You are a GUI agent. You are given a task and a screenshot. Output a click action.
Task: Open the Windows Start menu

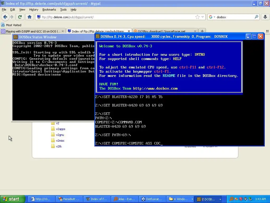click(12, 199)
